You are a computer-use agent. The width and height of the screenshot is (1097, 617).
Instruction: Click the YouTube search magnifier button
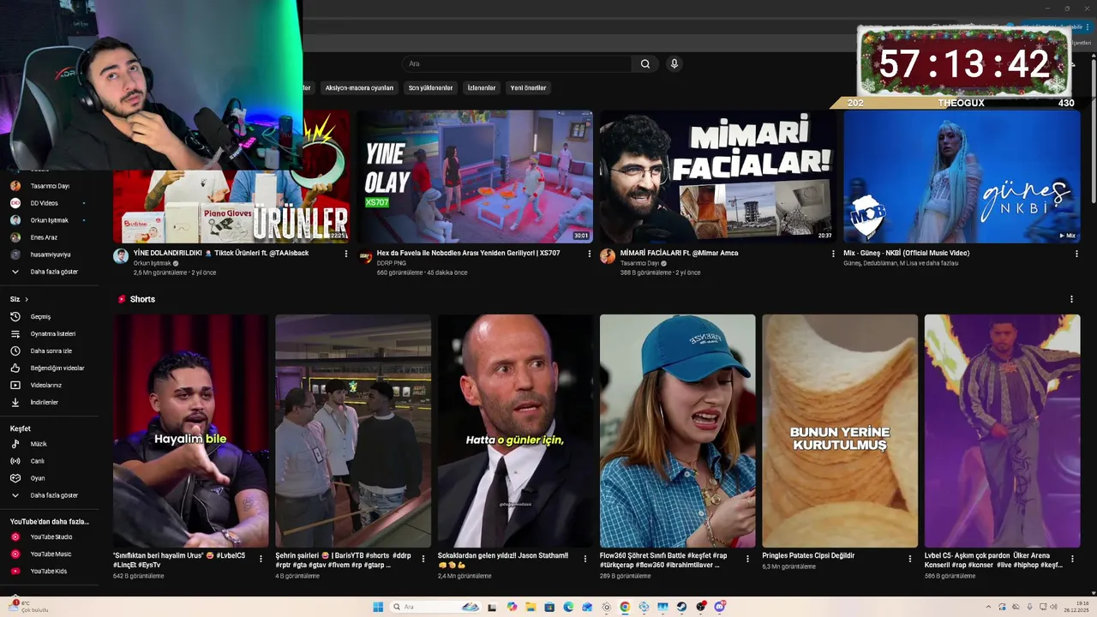pyautogui.click(x=645, y=63)
